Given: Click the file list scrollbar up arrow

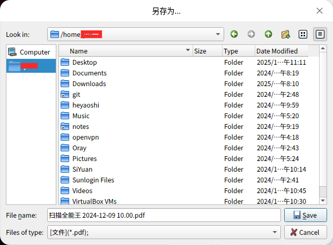Looking at the screenshot, I should pos(323,49).
